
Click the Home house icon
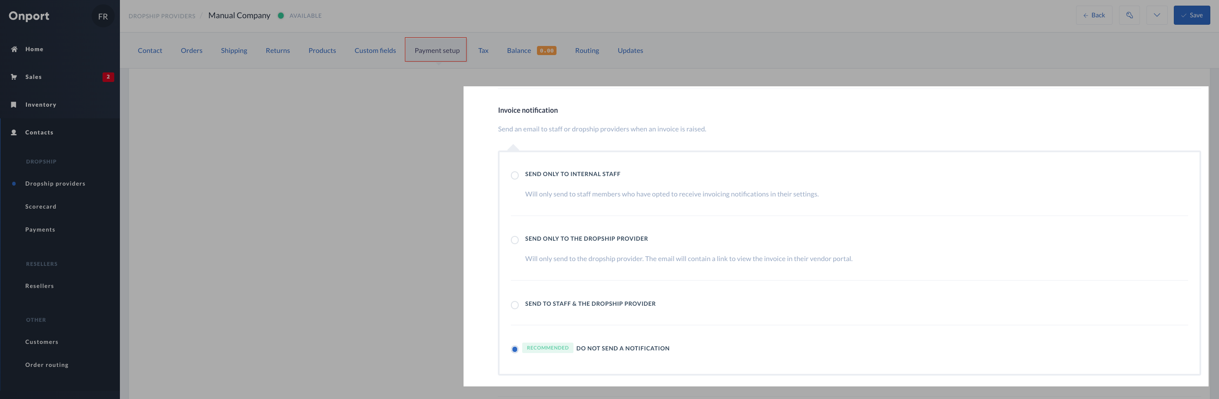(x=14, y=49)
